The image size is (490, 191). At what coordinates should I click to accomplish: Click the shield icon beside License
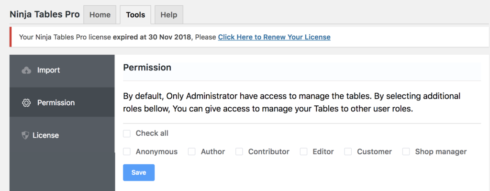tap(25, 135)
